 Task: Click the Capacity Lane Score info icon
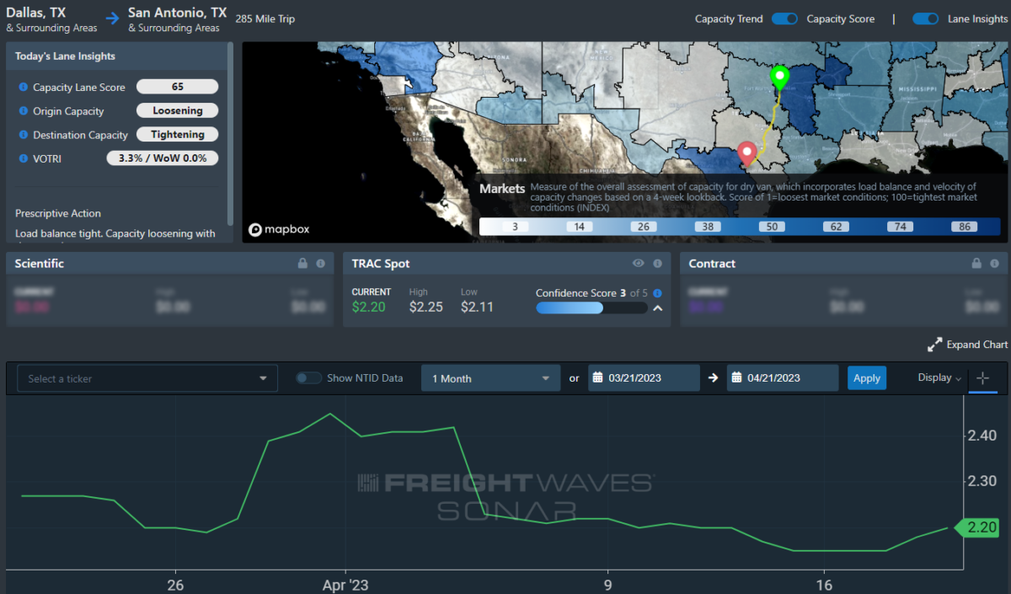click(24, 88)
